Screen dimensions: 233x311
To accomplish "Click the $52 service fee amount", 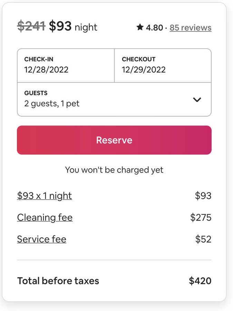I will [x=203, y=239].
